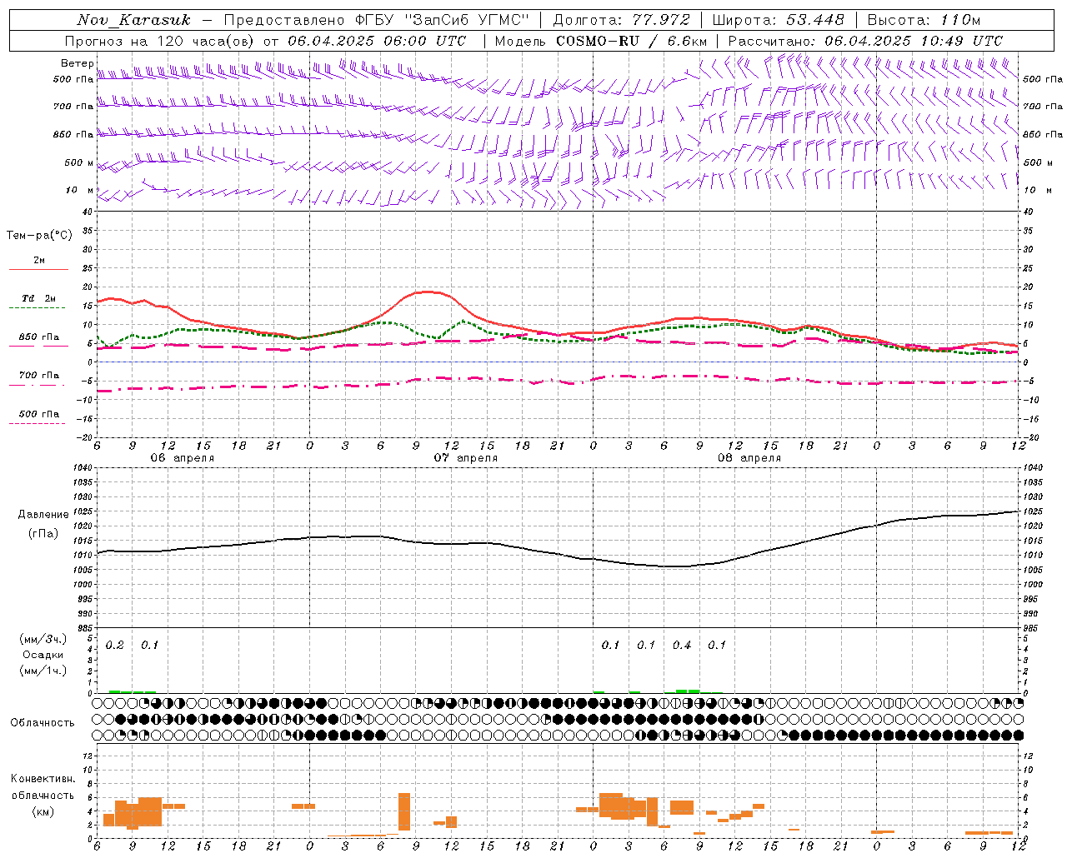Click the Широта: 53.448 value
The height and width of the screenshot is (853, 1067).
point(778,20)
